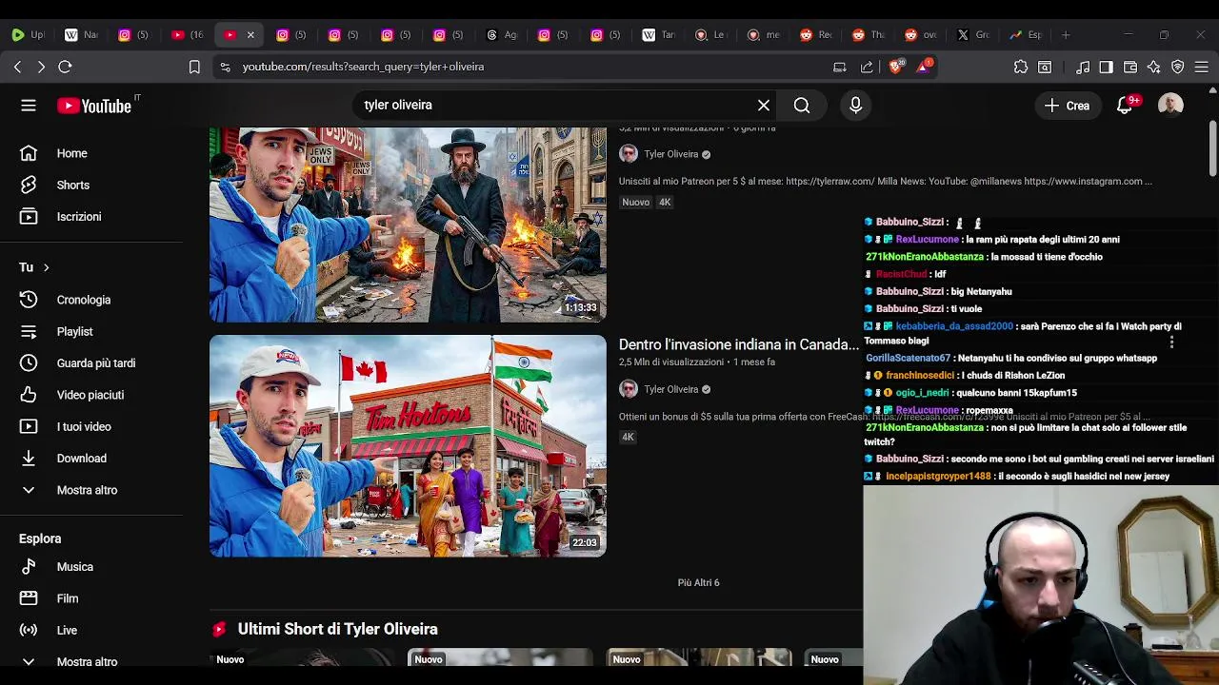Share this page with the share icon
The width and height of the screenshot is (1219, 685).
(867, 67)
